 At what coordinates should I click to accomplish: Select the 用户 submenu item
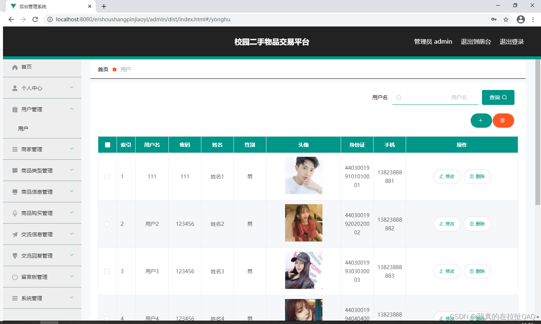pyautogui.click(x=42, y=129)
